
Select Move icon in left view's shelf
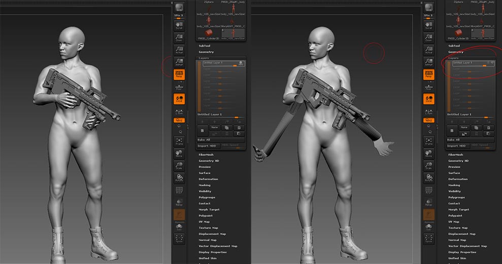coord(179,153)
